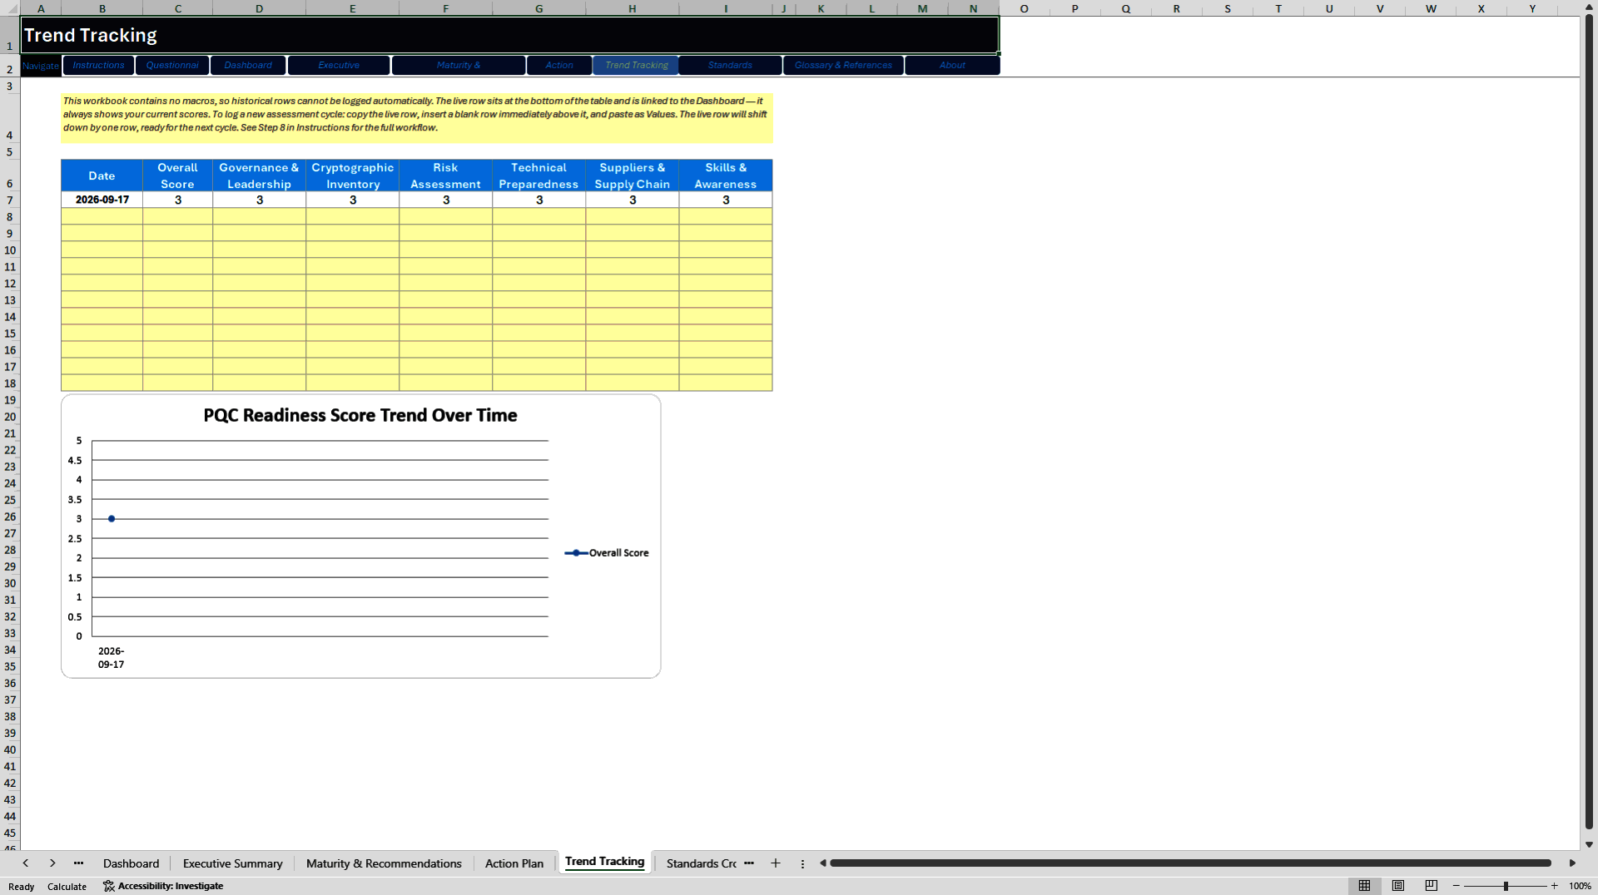
Task: Click the data point at score 3
Action: click(112, 518)
